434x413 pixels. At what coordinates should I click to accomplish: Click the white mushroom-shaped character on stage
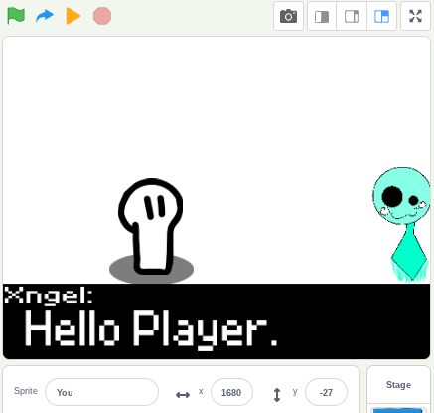151,227
